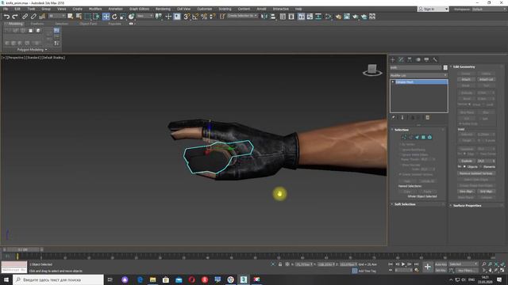Click the Mirror tool icon
The height and width of the screenshot is (285, 508).
point(264,17)
